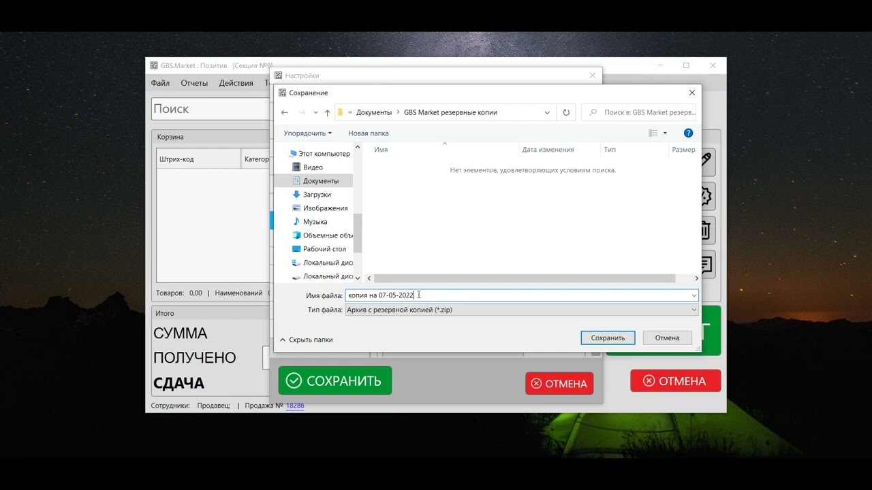This screenshot has width=872, height=490.
Task: Open the view options dropdown arrow
Action: pyautogui.click(x=665, y=133)
